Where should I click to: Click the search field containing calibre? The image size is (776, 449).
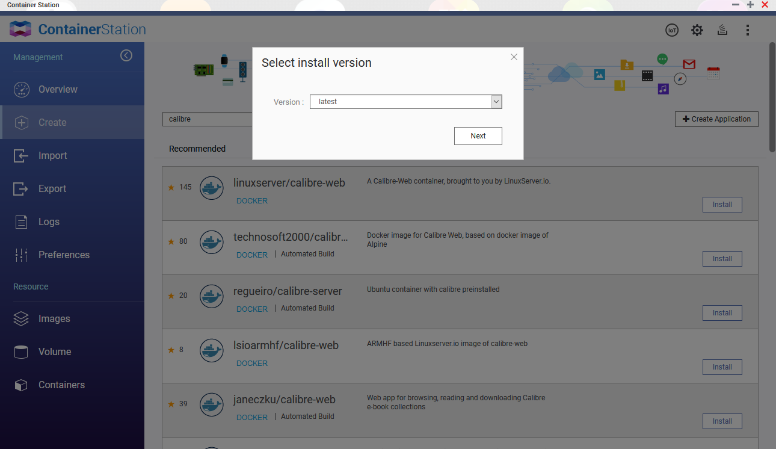[208, 119]
